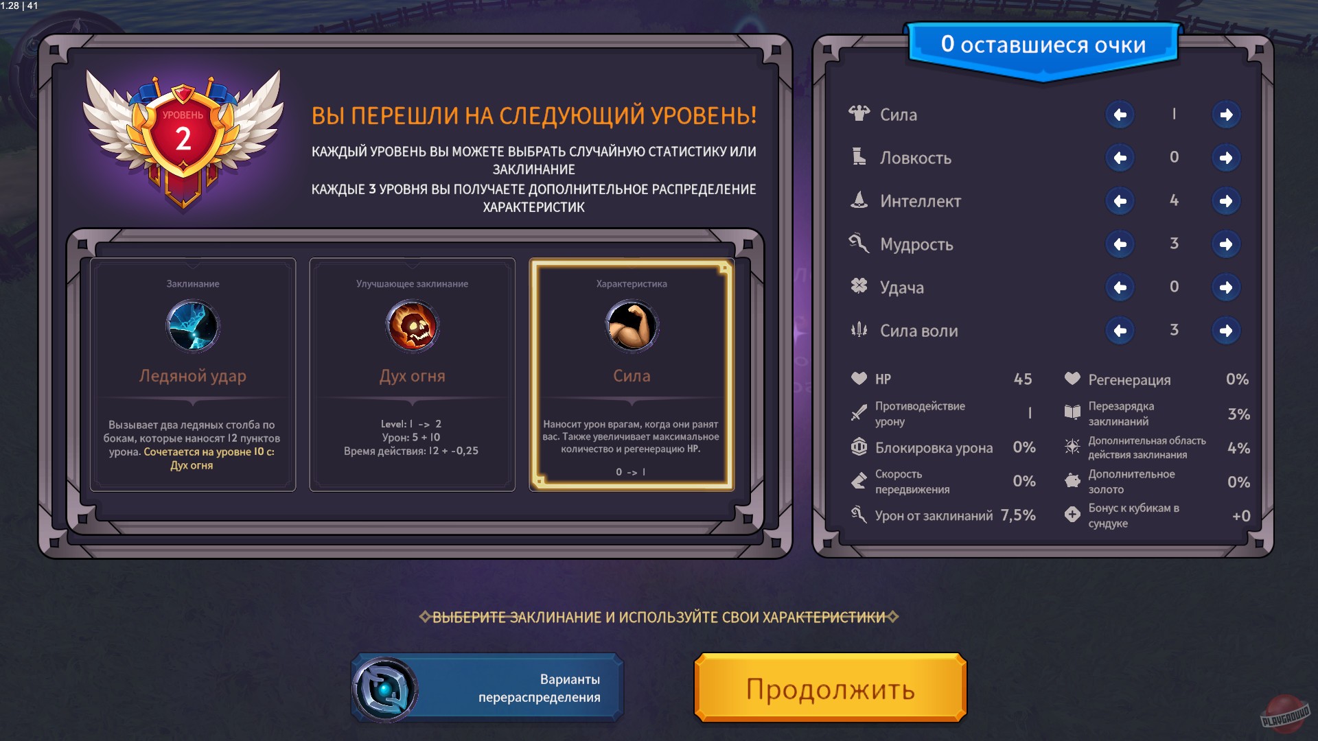Image resolution: width=1318 pixels, height=741 pixels.
Task: Select the highlighted Сила characteristic card
Action: [x=632, y=374]
